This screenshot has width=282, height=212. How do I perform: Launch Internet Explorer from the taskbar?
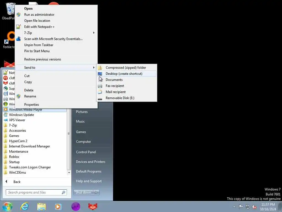(x=25, y=206)
